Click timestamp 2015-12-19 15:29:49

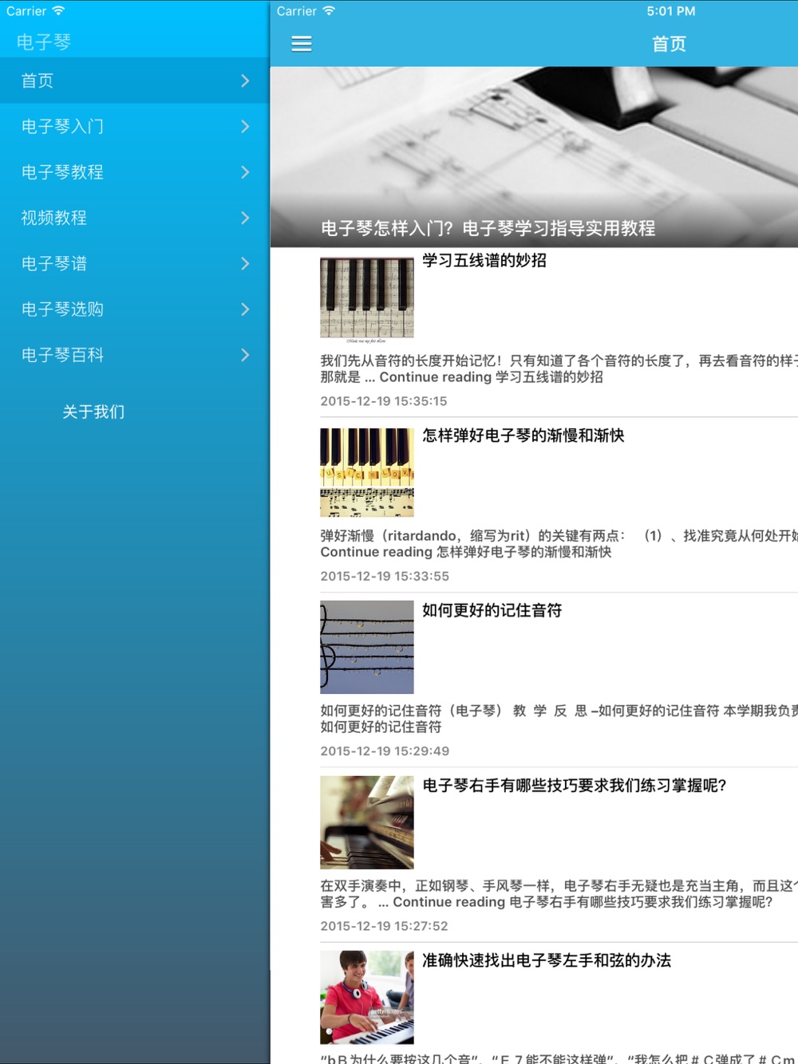pyautogui.click(x=385, y=751)
